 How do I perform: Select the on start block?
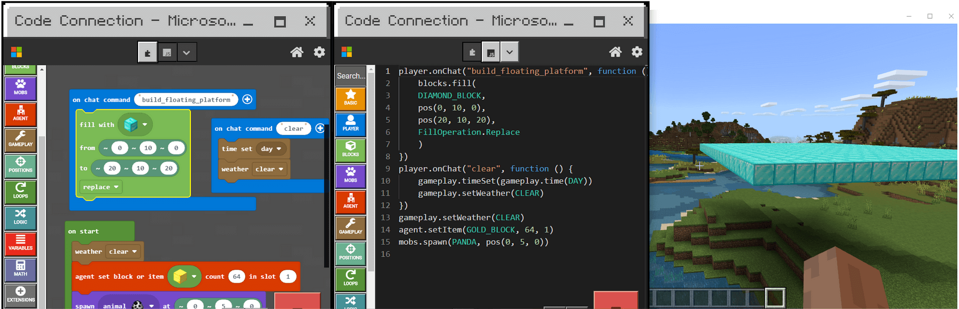click(x=83, y=231)
